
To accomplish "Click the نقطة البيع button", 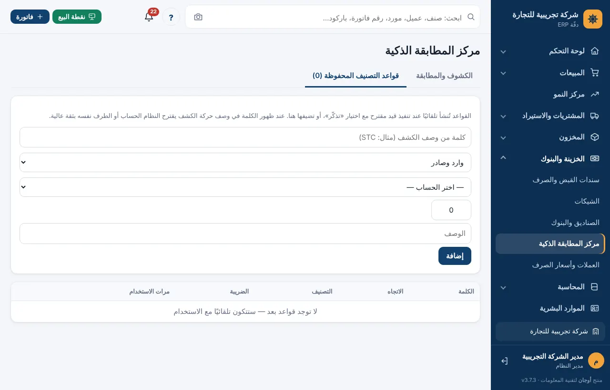I will pos(77,17).
